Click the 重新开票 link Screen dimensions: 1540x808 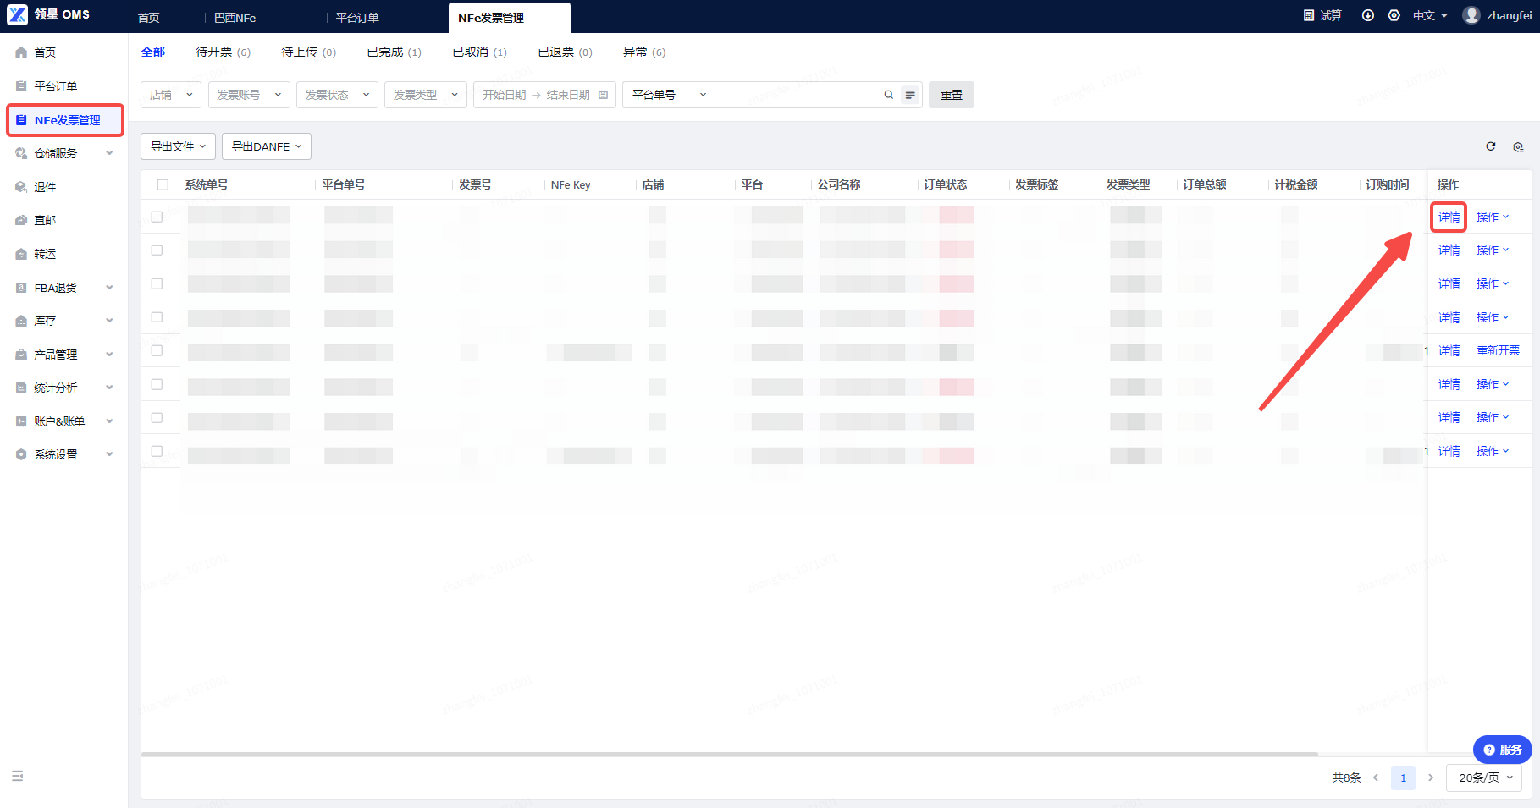point(1498,350)
